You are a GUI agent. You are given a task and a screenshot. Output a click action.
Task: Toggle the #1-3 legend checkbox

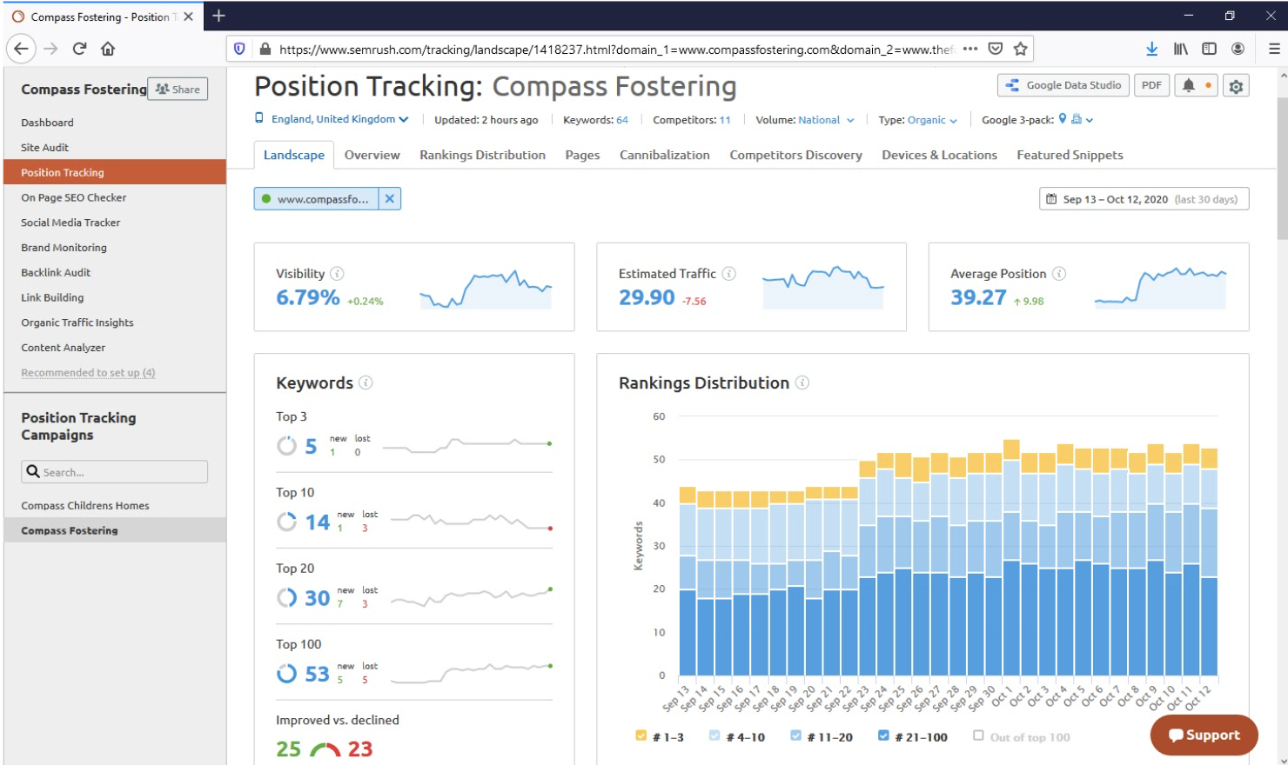pos(641,735)
